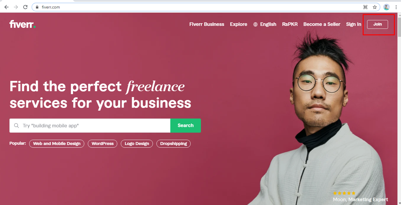Open the Explore menu item
This screenshot has height=205, width=401.
[x=239, y=24]
